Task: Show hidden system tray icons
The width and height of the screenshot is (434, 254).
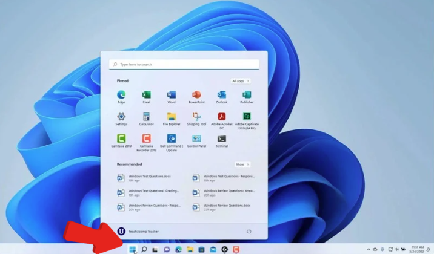Action: click(x=369, y=249)
